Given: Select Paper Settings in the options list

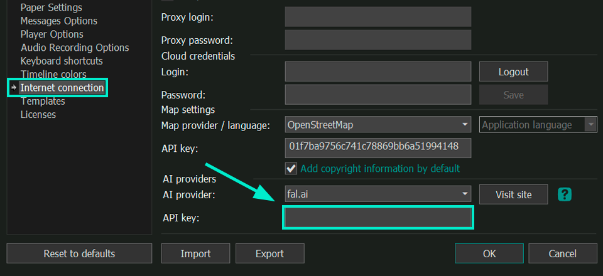Looking at the screenshot, I should click(51, 8).
